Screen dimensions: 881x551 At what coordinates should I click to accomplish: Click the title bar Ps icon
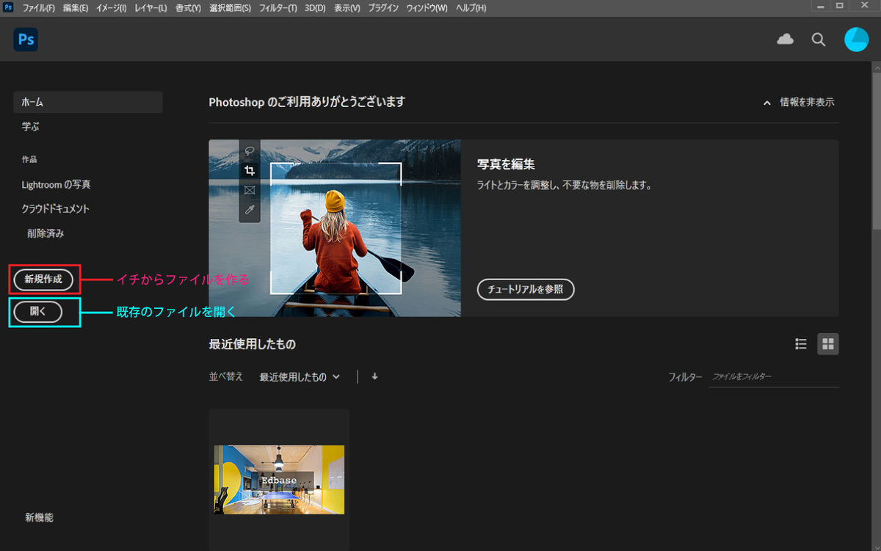tap(9, 7)
